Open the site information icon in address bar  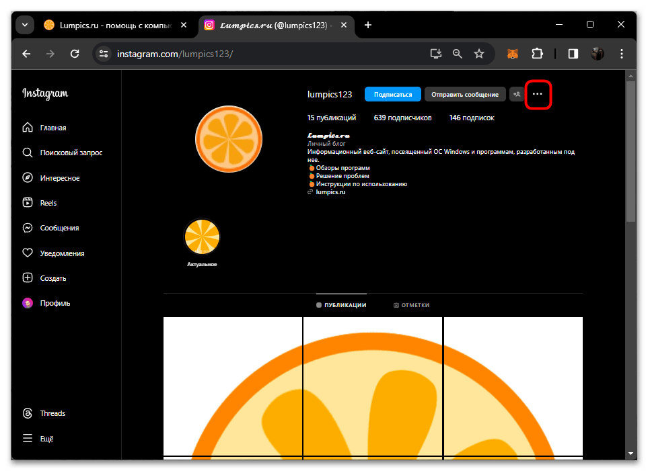104,54
